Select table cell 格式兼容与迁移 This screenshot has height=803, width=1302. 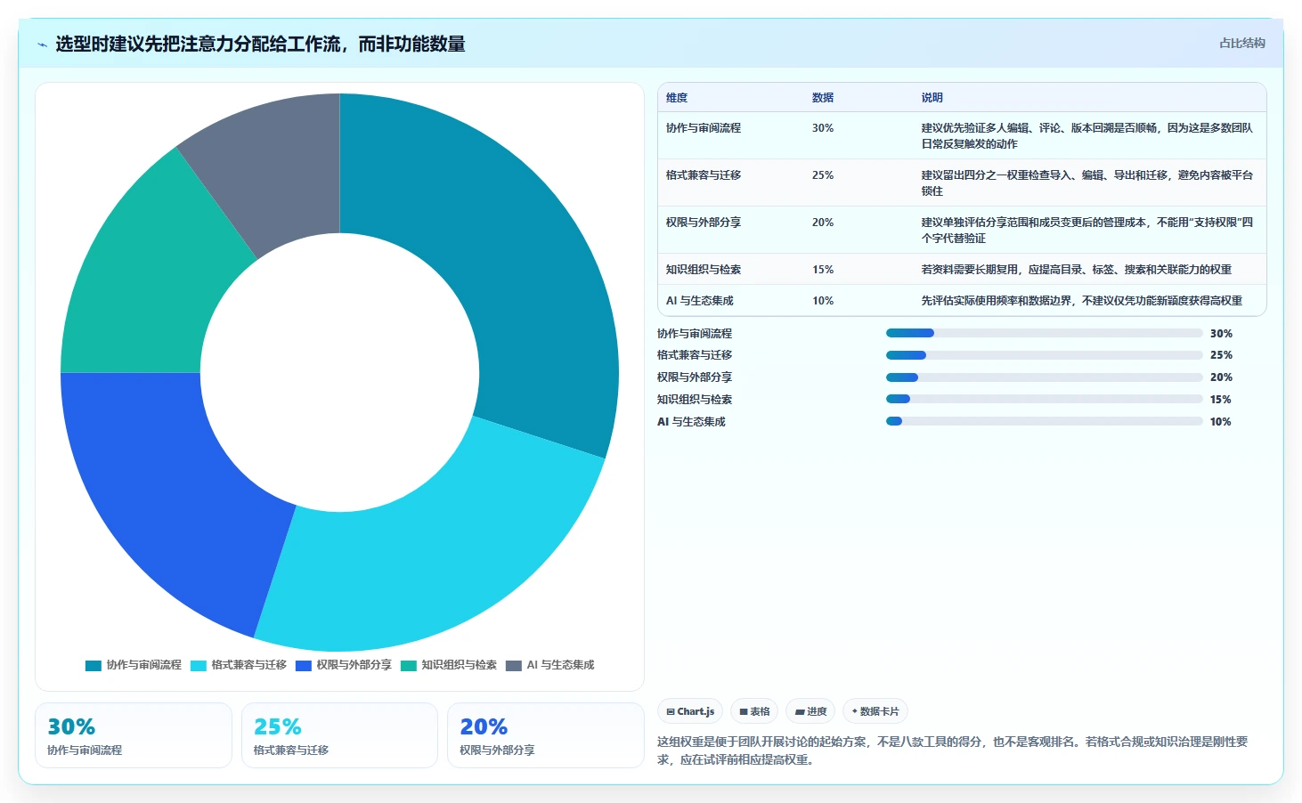click(x=704, y=175)
